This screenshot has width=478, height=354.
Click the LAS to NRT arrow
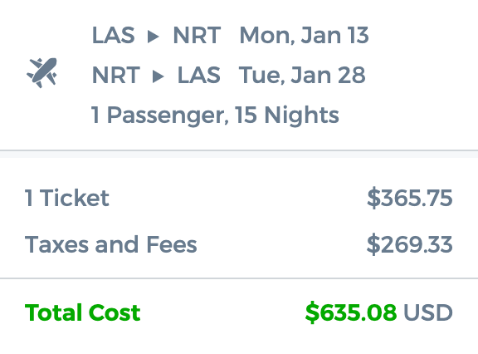153,37
